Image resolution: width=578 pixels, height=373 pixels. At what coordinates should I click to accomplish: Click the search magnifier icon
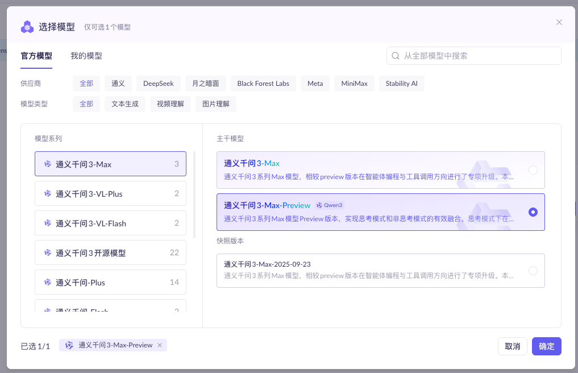[395, 56]
